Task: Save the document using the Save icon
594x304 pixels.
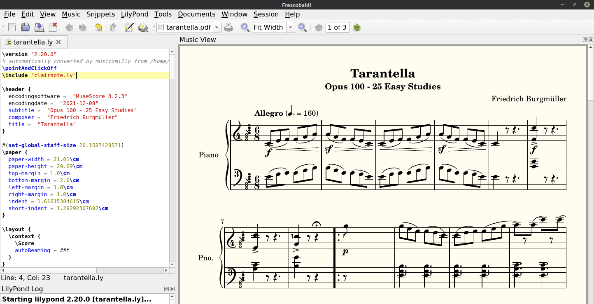Action: click(39, 27)
